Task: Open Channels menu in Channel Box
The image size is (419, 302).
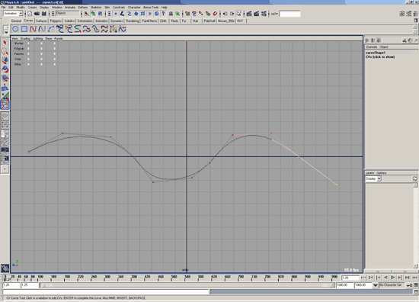Action: 371,47
